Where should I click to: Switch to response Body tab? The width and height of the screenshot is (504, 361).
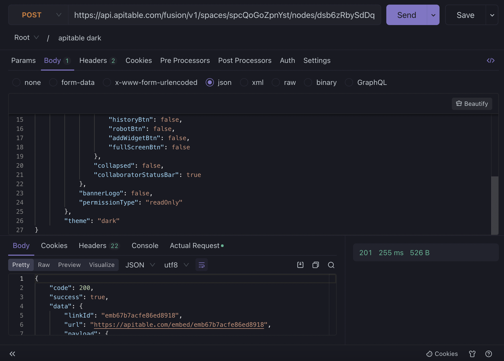21,246
